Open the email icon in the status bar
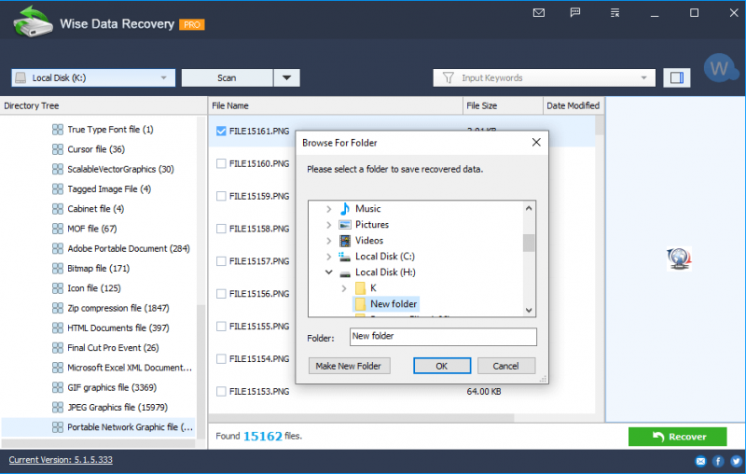746x474 pixels. tap(700, 461)
